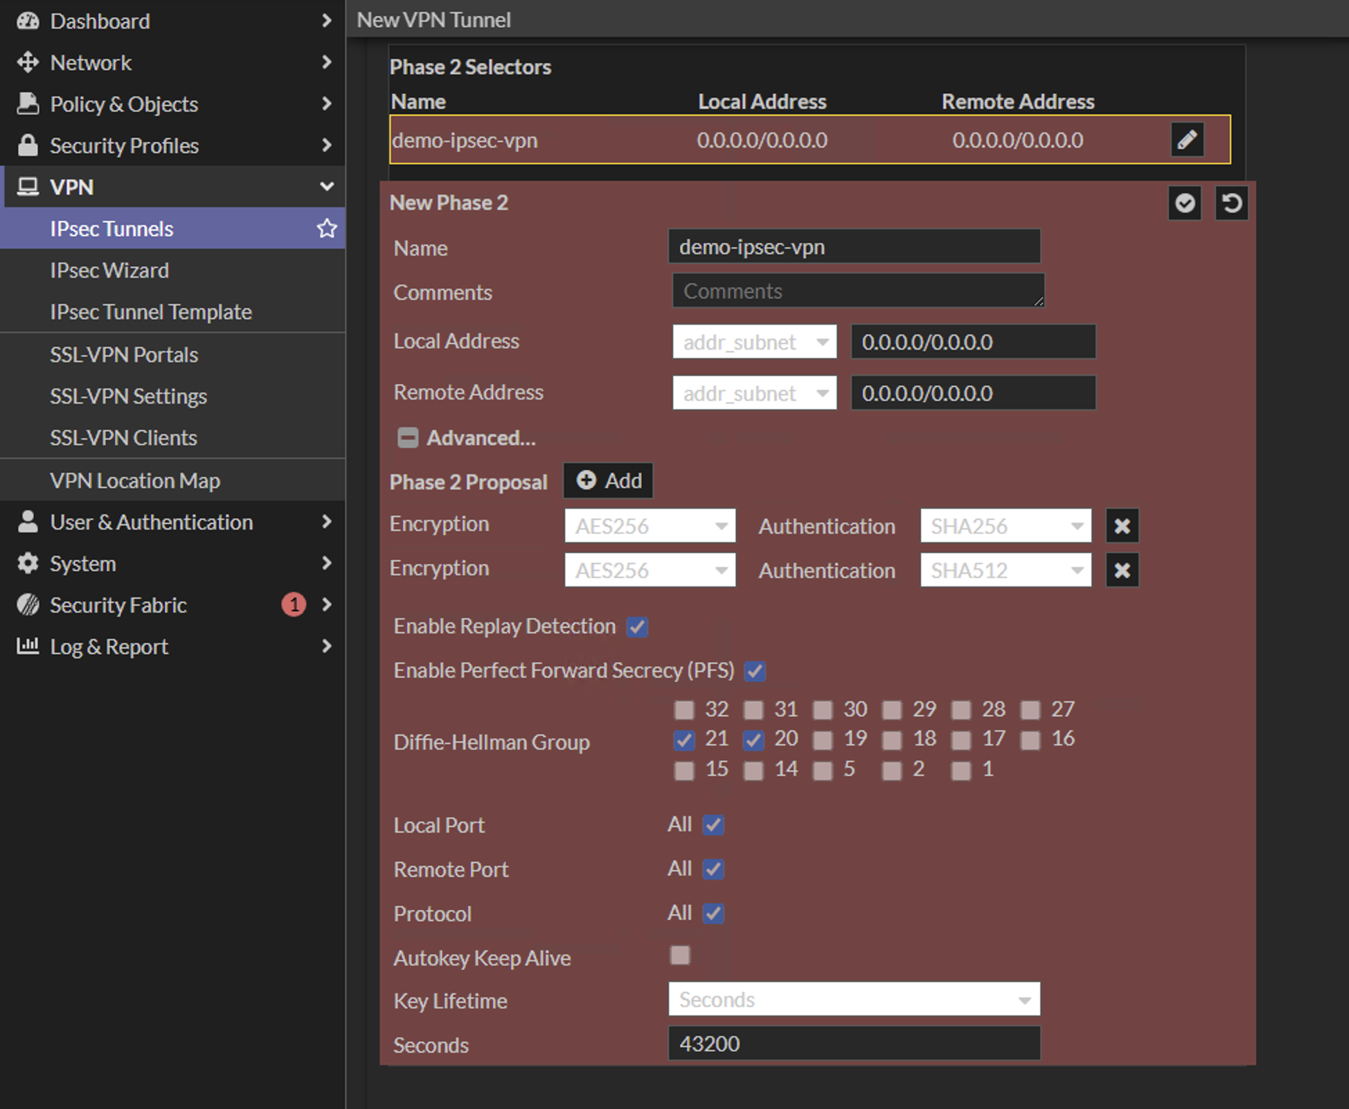The width and height of the screenshot is (1349, 1109).
Task: Check Diffie-Hellman group 19
Action: (823, 740)
